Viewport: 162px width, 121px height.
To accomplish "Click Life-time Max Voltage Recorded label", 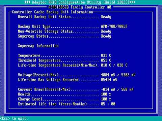I will 48,80.
